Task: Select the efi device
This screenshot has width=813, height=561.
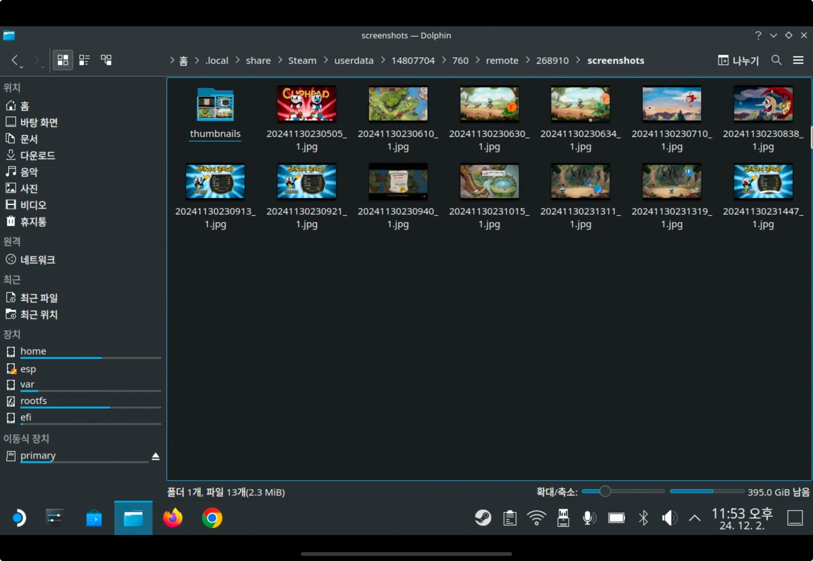Action: click(x=82, y=418)
